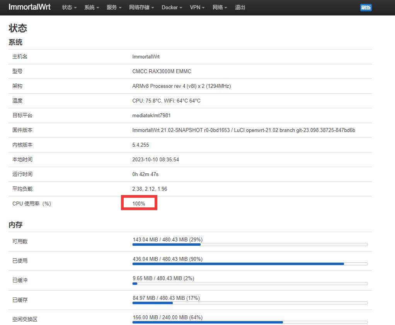Image resolution: width=395 pixels, height=325 pixels.
Task: Click the 已缓存 cached memory bar
Action: pos(250,302)
